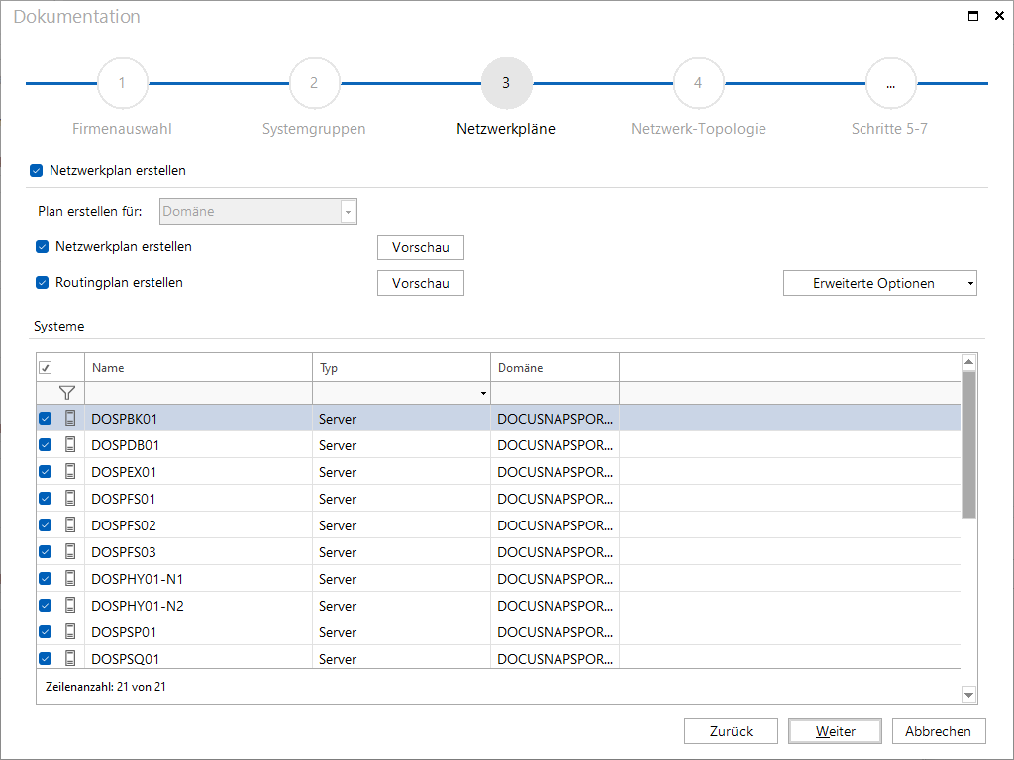This screenshot has width=1014, height=760.
Task: Click the server icon beside DOSPDB01
Action: (x=70, y=444)
